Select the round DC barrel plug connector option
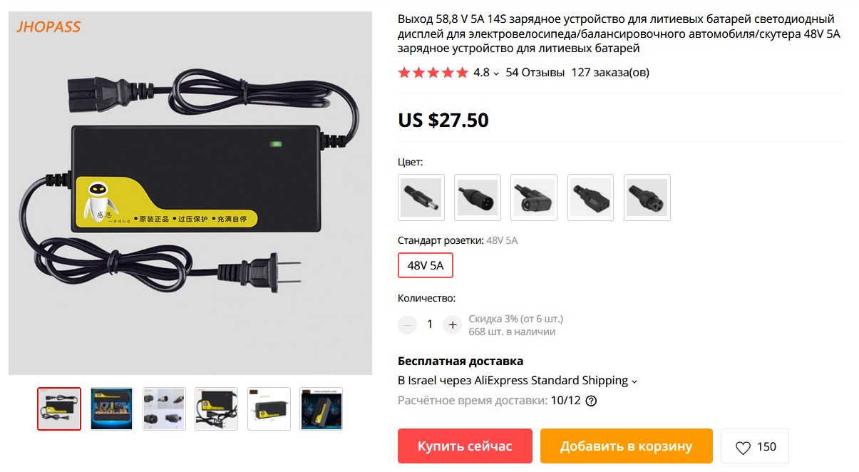Image resolution: width=859 pixels, height=472 pixels. point(421,197)
